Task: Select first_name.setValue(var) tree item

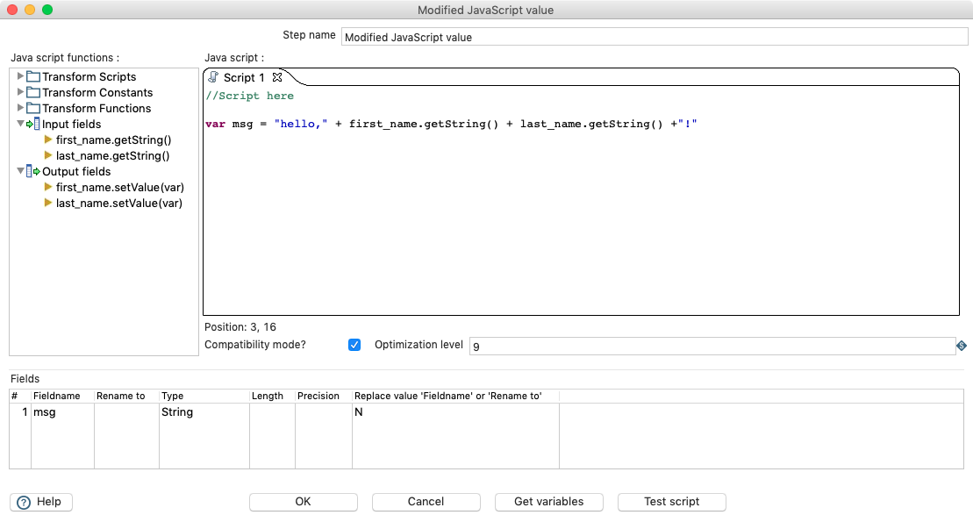Action: [120, 188]
